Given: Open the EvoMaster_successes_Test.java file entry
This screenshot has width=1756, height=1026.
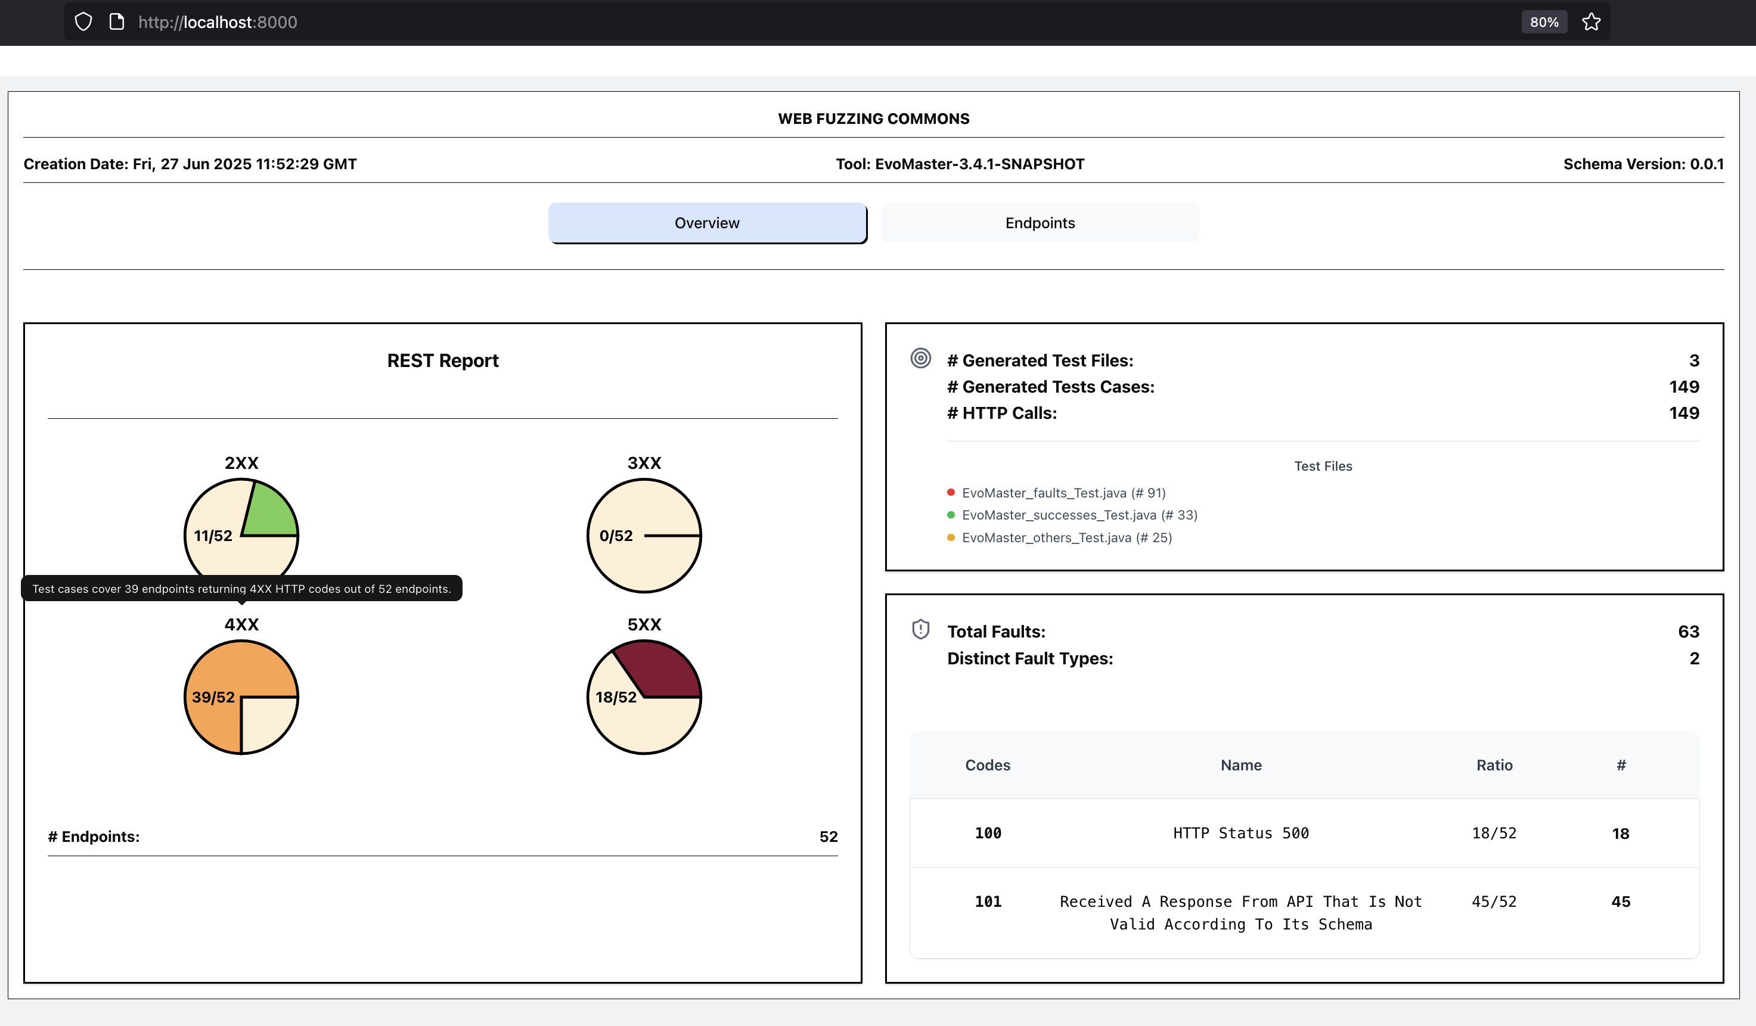Looking at the screenshot, I should 1079,515.
